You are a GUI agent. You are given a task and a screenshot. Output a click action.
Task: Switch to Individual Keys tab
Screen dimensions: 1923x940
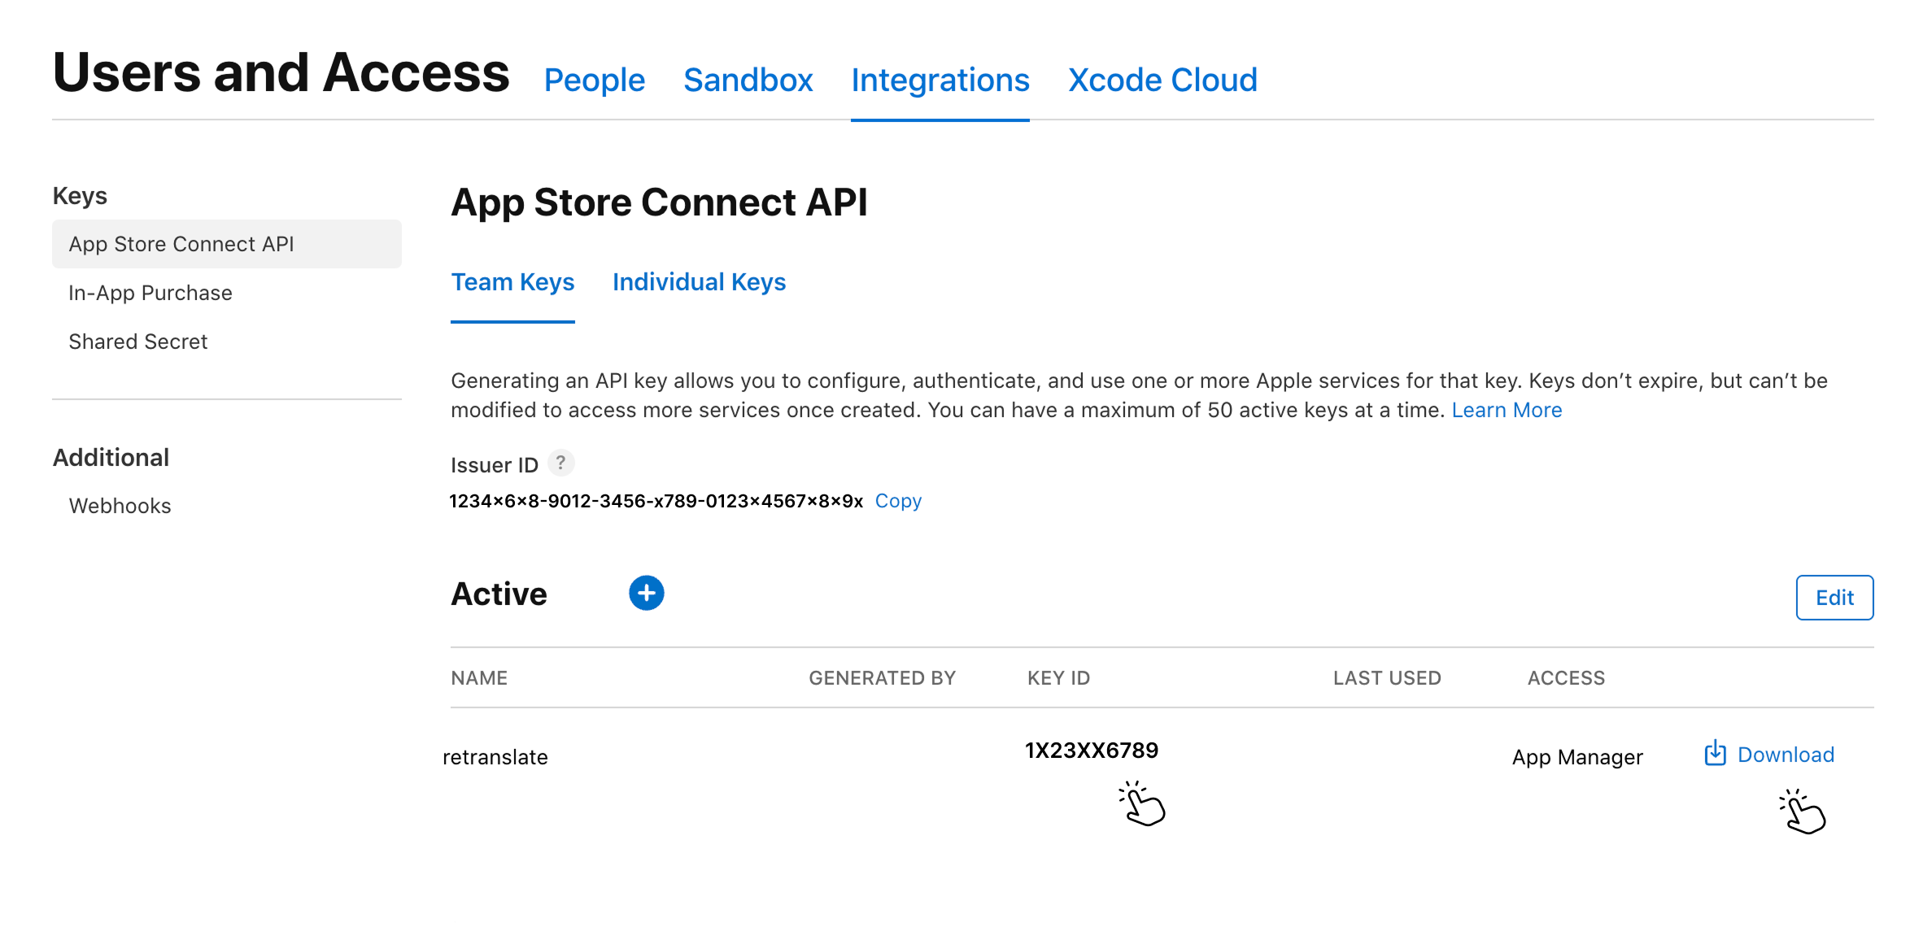point(699,282)
